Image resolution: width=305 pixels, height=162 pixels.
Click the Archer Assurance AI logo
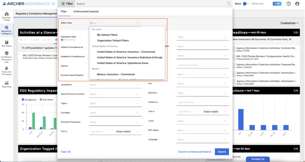coord(29,4)
